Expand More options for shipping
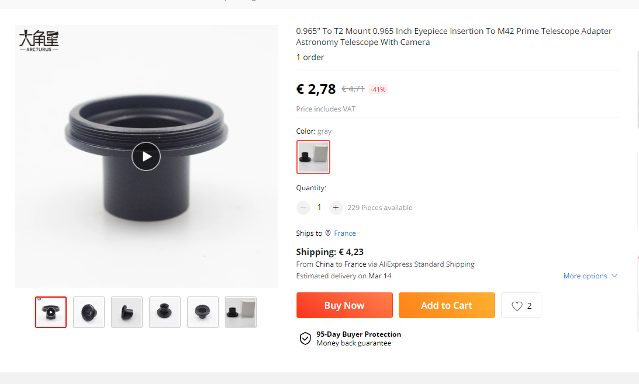Image resolution: width=639 pixels, height=384 pixels. 590,276
